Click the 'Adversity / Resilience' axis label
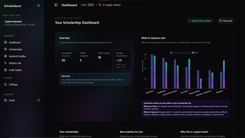The image size is (245, 138). coord(204,93)
